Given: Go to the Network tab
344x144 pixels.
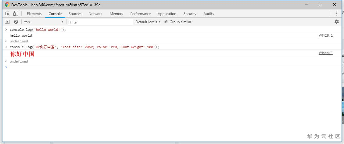Looking at the screenshot, I should click(95, 14).
